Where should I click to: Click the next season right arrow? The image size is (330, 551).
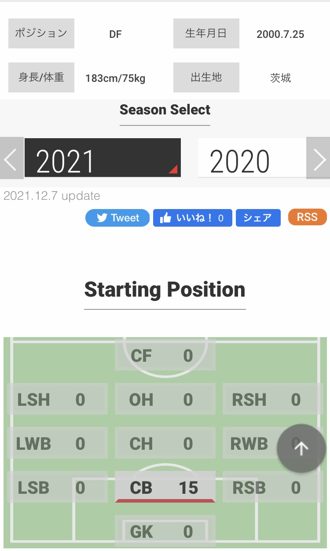coord(318,158)
